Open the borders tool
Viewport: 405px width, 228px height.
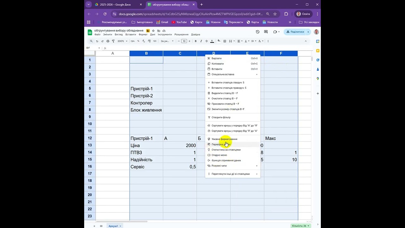(225, 41)
